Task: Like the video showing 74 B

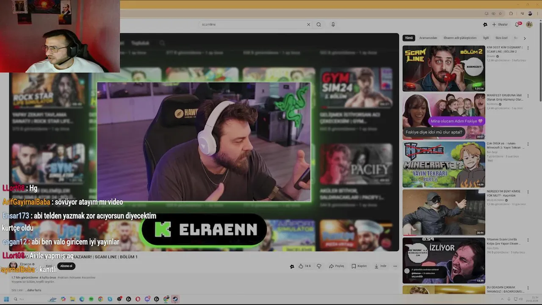Action: pos(304,266)
